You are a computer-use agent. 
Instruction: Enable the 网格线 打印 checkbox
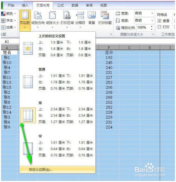(x=159, y=27)
